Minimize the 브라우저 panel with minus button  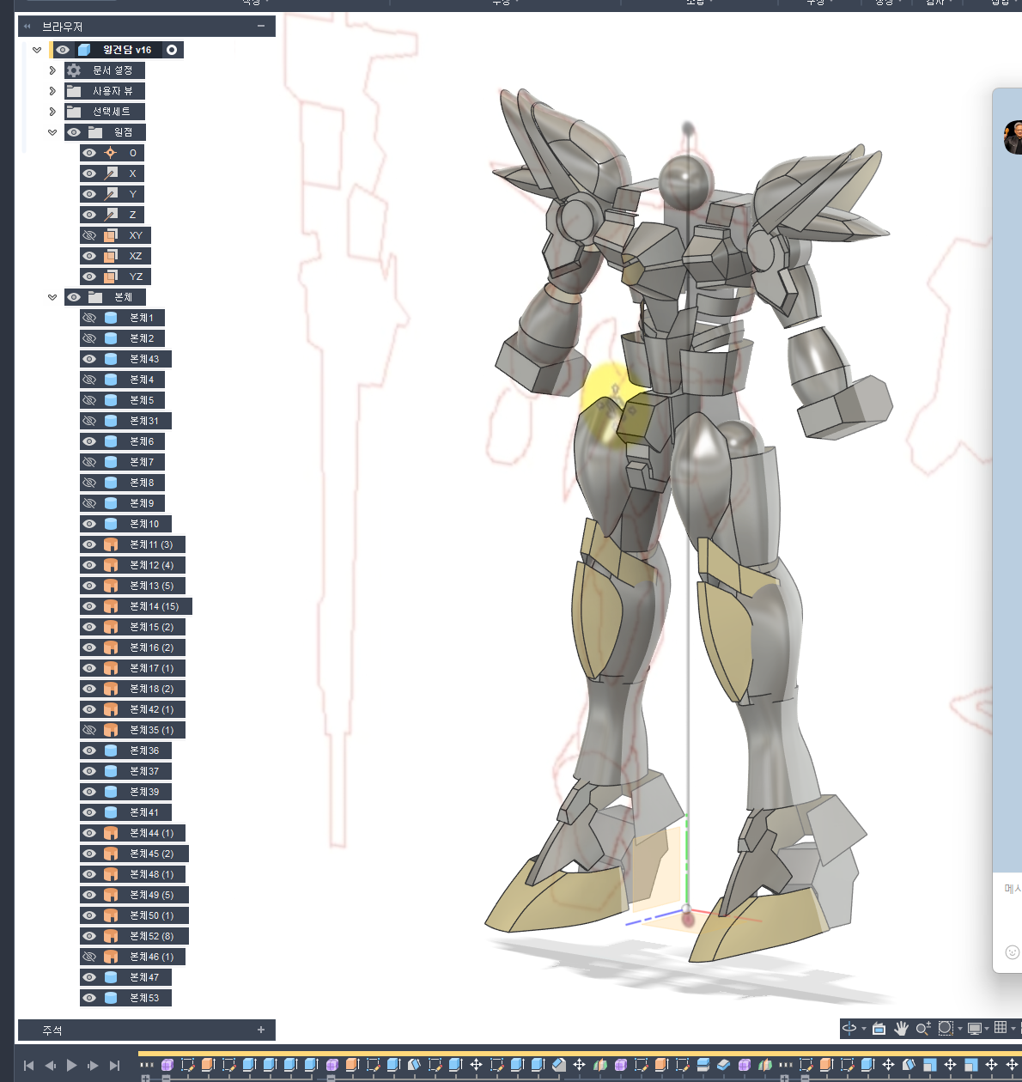point(261,27)
